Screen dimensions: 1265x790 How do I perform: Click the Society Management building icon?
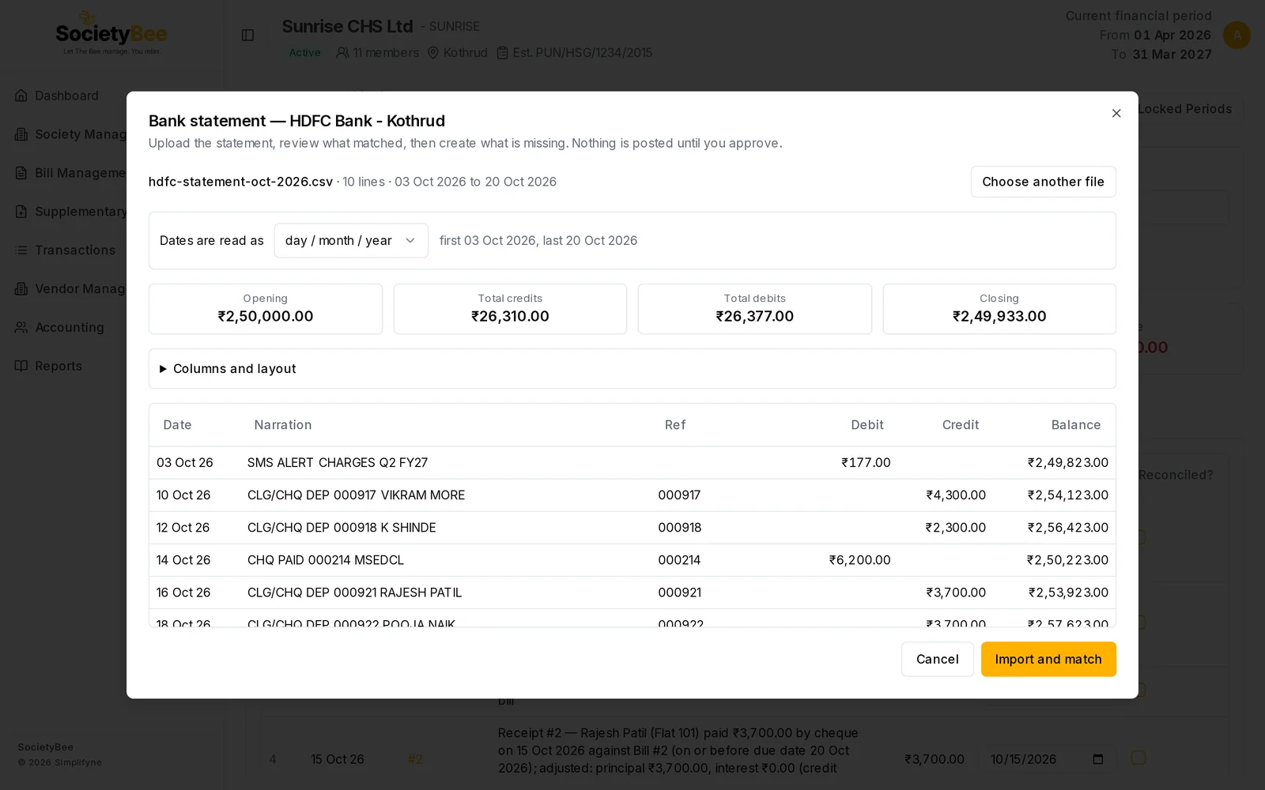click(x=21, y=134)
